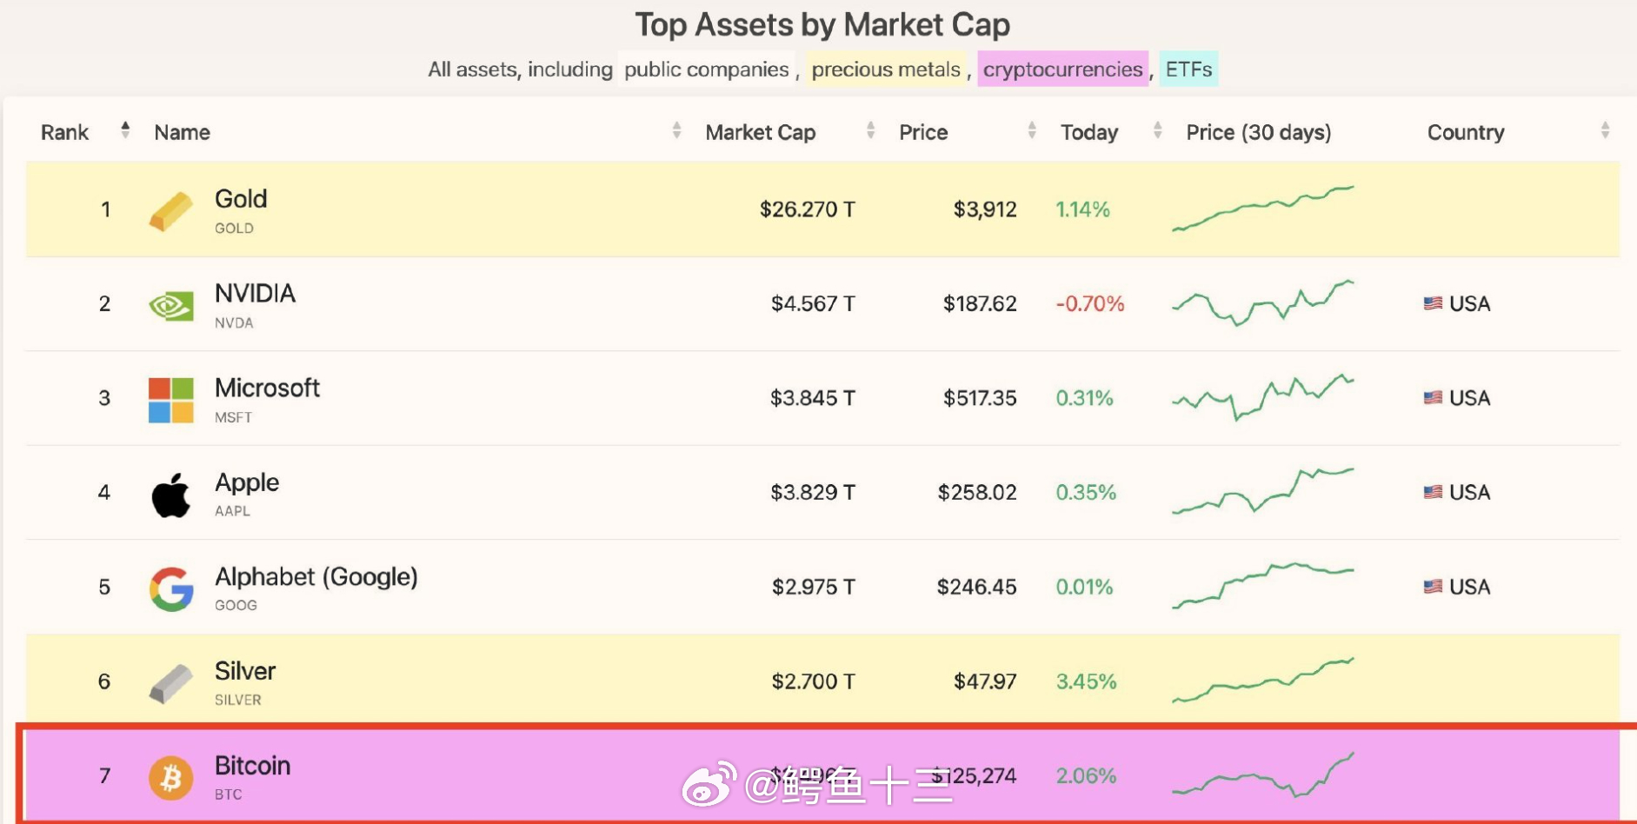Select the ETFs filter
Image resolution: width=1637 pixels, height=824 pixels.
pos(1188,70)
